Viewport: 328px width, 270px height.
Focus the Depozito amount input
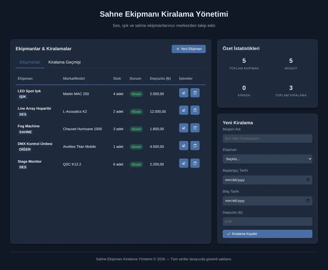[x=267, y=221]
